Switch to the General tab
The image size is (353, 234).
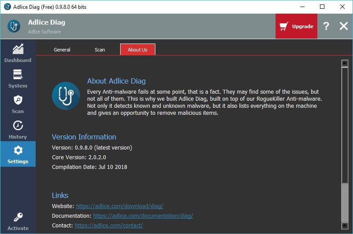pos(62,50)
